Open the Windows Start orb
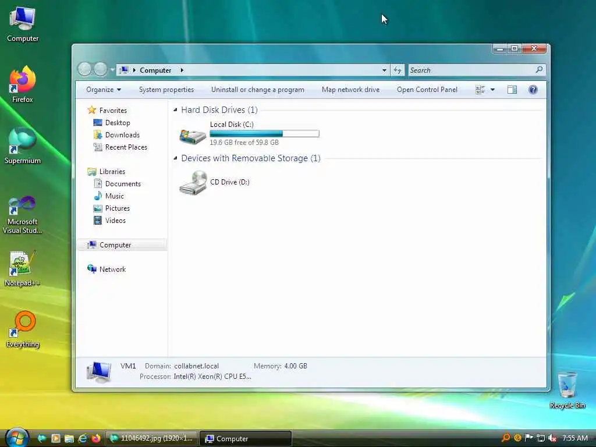Viewport: 596px width, 447px height. pos(17,438)
